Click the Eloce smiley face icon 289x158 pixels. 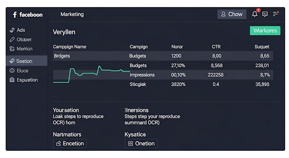click(x=12, y=71)
